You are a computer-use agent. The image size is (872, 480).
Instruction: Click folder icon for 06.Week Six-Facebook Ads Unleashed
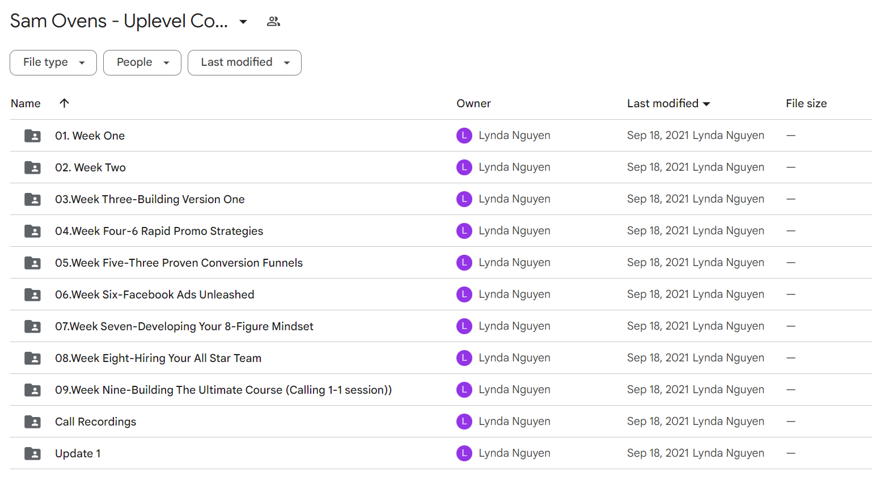pyautogui.click(x=32, y=294)
